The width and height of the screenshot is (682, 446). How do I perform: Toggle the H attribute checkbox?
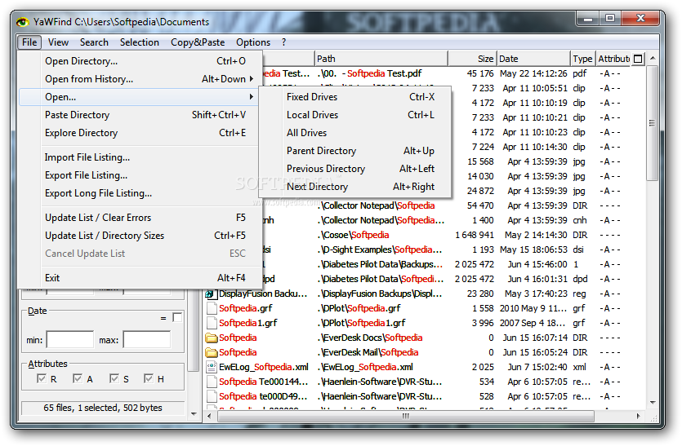coord(149,378)
